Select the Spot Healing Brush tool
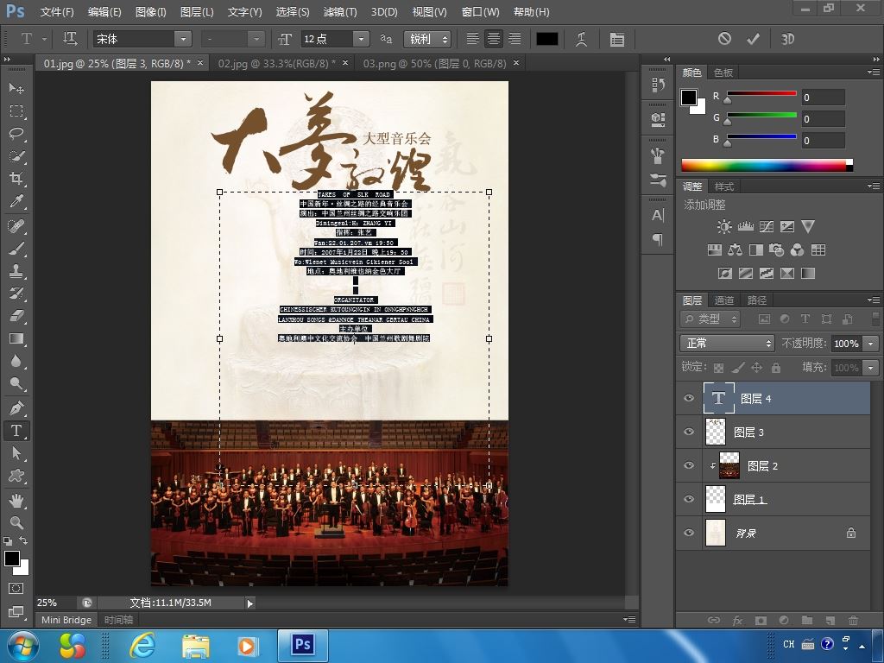 point(16,226)
